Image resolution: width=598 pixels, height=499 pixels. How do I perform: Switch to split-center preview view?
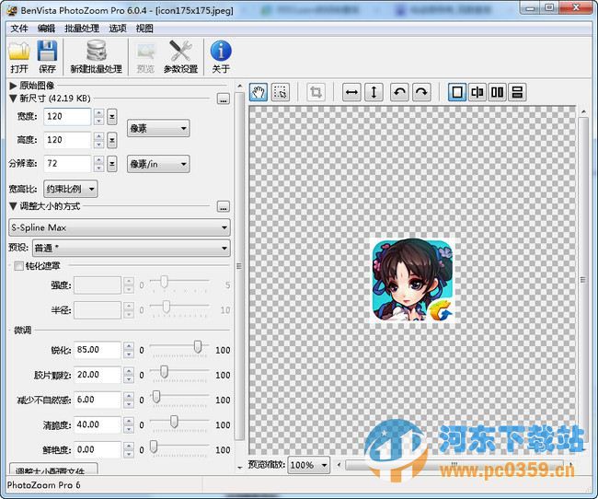[477, 92]
